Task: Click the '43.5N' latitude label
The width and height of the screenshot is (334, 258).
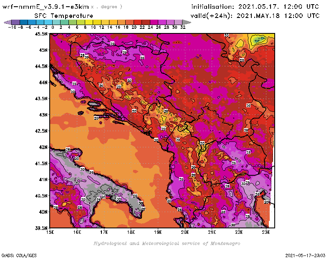Action: 41,99
